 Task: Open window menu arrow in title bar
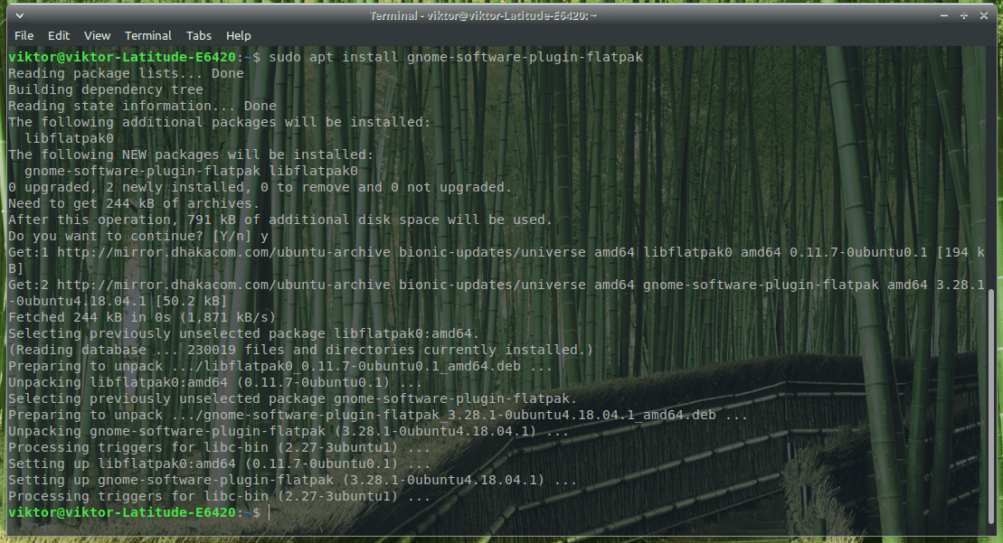coord(20,15)
